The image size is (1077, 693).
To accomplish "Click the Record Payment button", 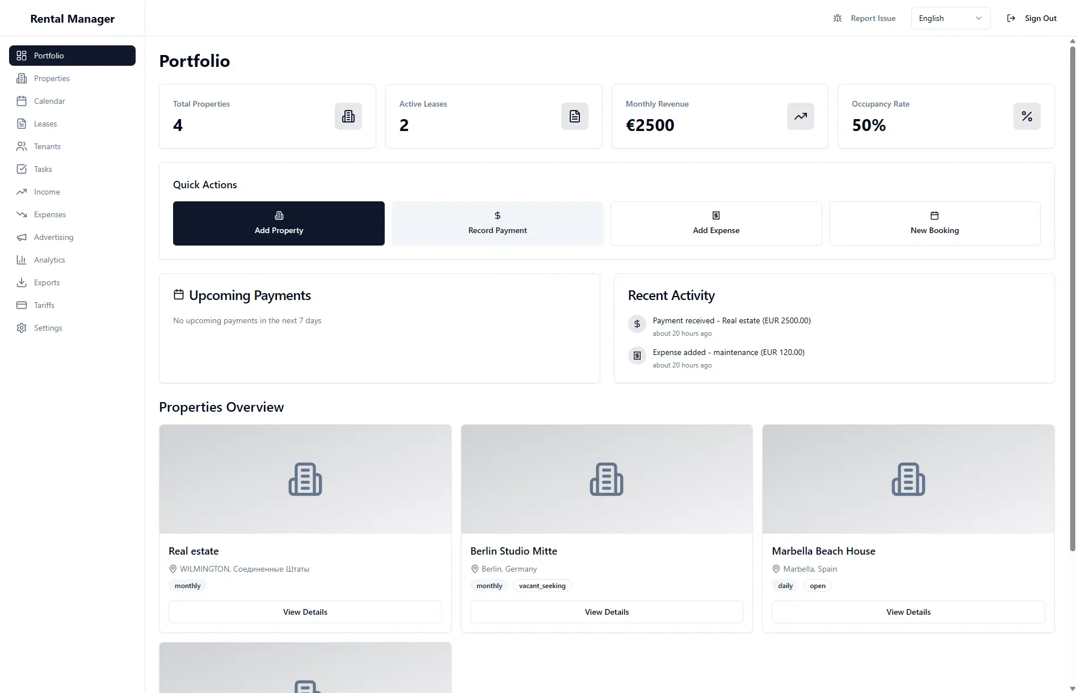I will pyautogui.click(x=497, y=223).
